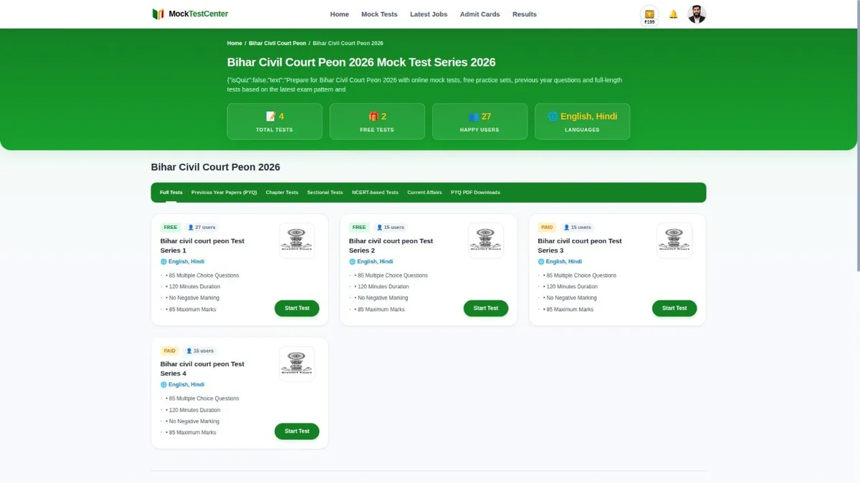Click court emblem thumbnail on Test Series 2
The height and width of the screenshot is (483, 860).
pyautogui.click(x=486, y=240)
